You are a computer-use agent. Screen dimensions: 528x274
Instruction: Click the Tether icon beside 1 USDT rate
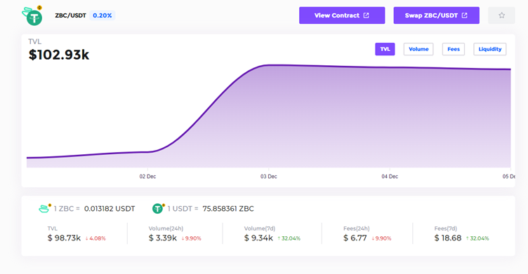click(158, 208)
